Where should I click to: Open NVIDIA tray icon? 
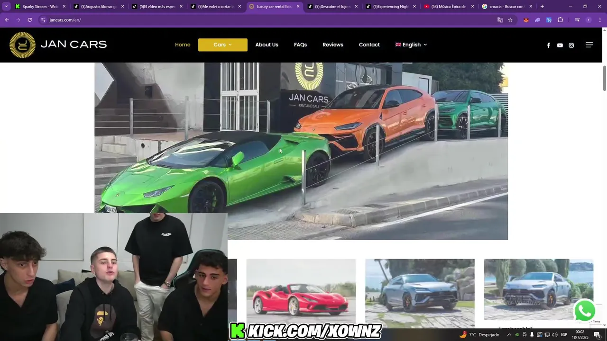click(x=517, y=335)
